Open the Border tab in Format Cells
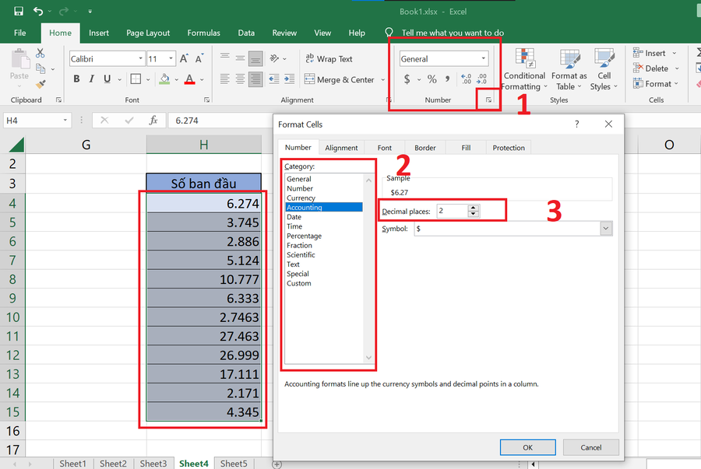Viewport: 701px width, 469px height. point(424,148)
